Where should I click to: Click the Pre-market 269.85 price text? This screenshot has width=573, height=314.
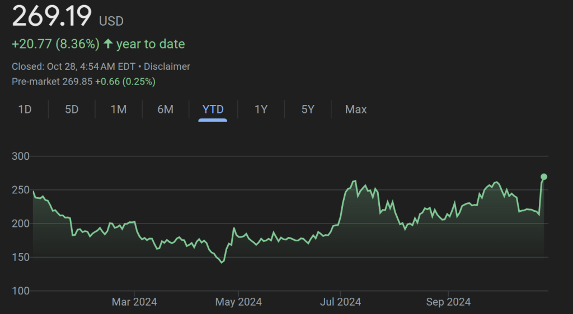pos(52,82)
